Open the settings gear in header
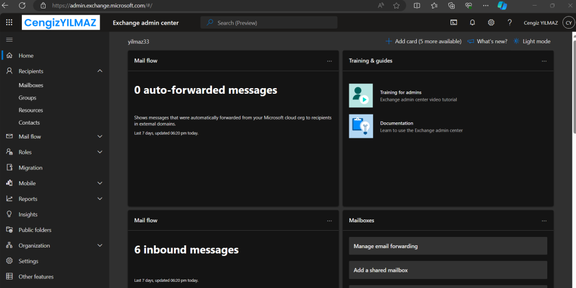 [491, 22]
